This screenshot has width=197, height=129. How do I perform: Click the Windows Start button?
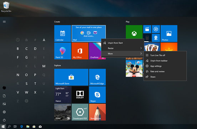[3, 126]
